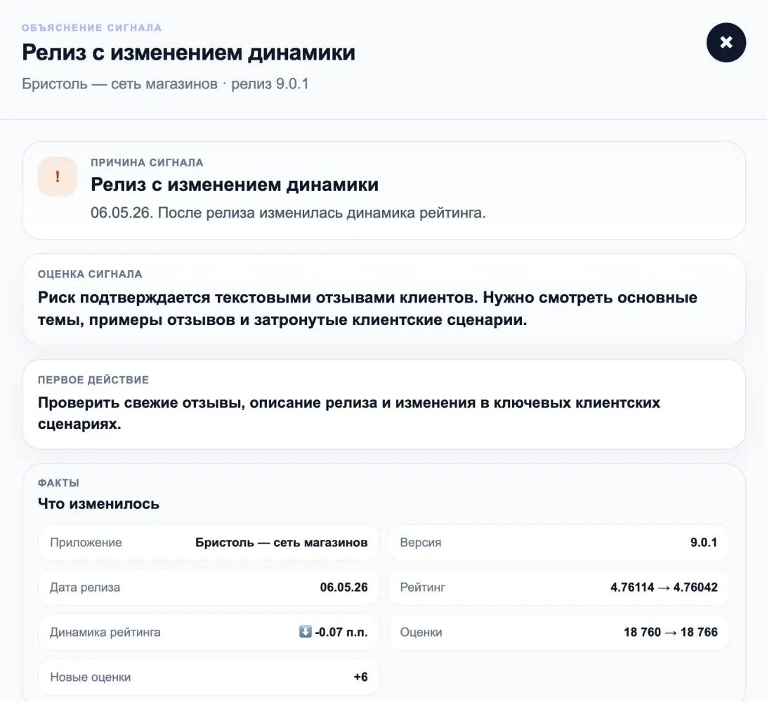Image resolution: width=767 pixels, height=702 pixels.
Task: Click the 'ПРИЧИНА СИГНАЛА' label
Action: pyautogui.click(x=147, y=162)
